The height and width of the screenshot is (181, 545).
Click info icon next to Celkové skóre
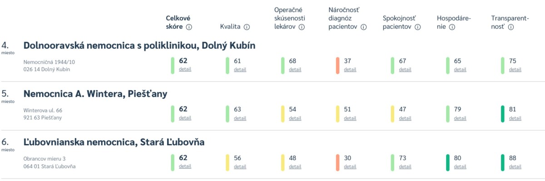click(189, 27)
